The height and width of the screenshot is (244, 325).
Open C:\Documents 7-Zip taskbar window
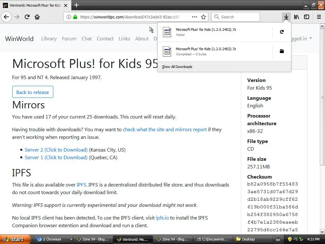pyautogui.click(x=212, y=239)
